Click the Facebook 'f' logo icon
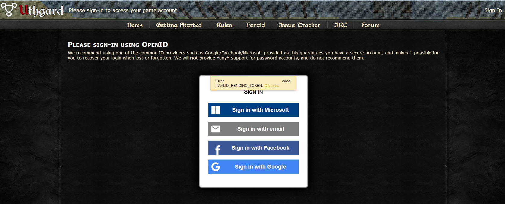This screenshot has height=204, width=505. pyautogui.click(x=217, y=149)
